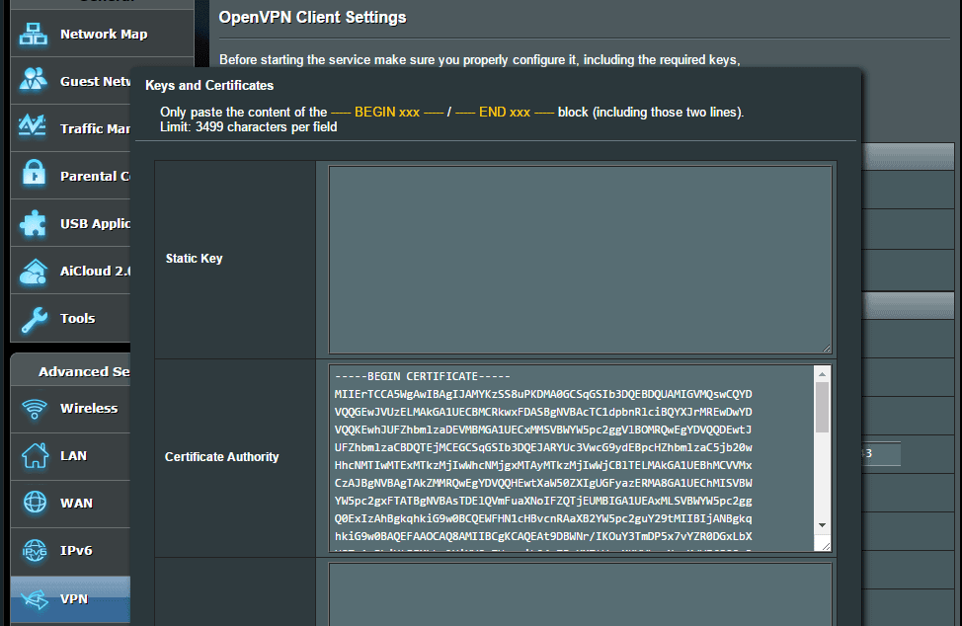Click the USB Application puzzle icon
The image size is (962, 626).
coord(34,223)
